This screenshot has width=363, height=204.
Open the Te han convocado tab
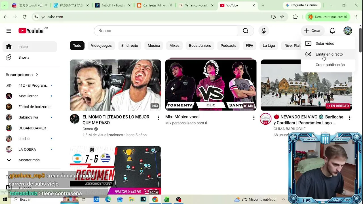tap(196, 5)
